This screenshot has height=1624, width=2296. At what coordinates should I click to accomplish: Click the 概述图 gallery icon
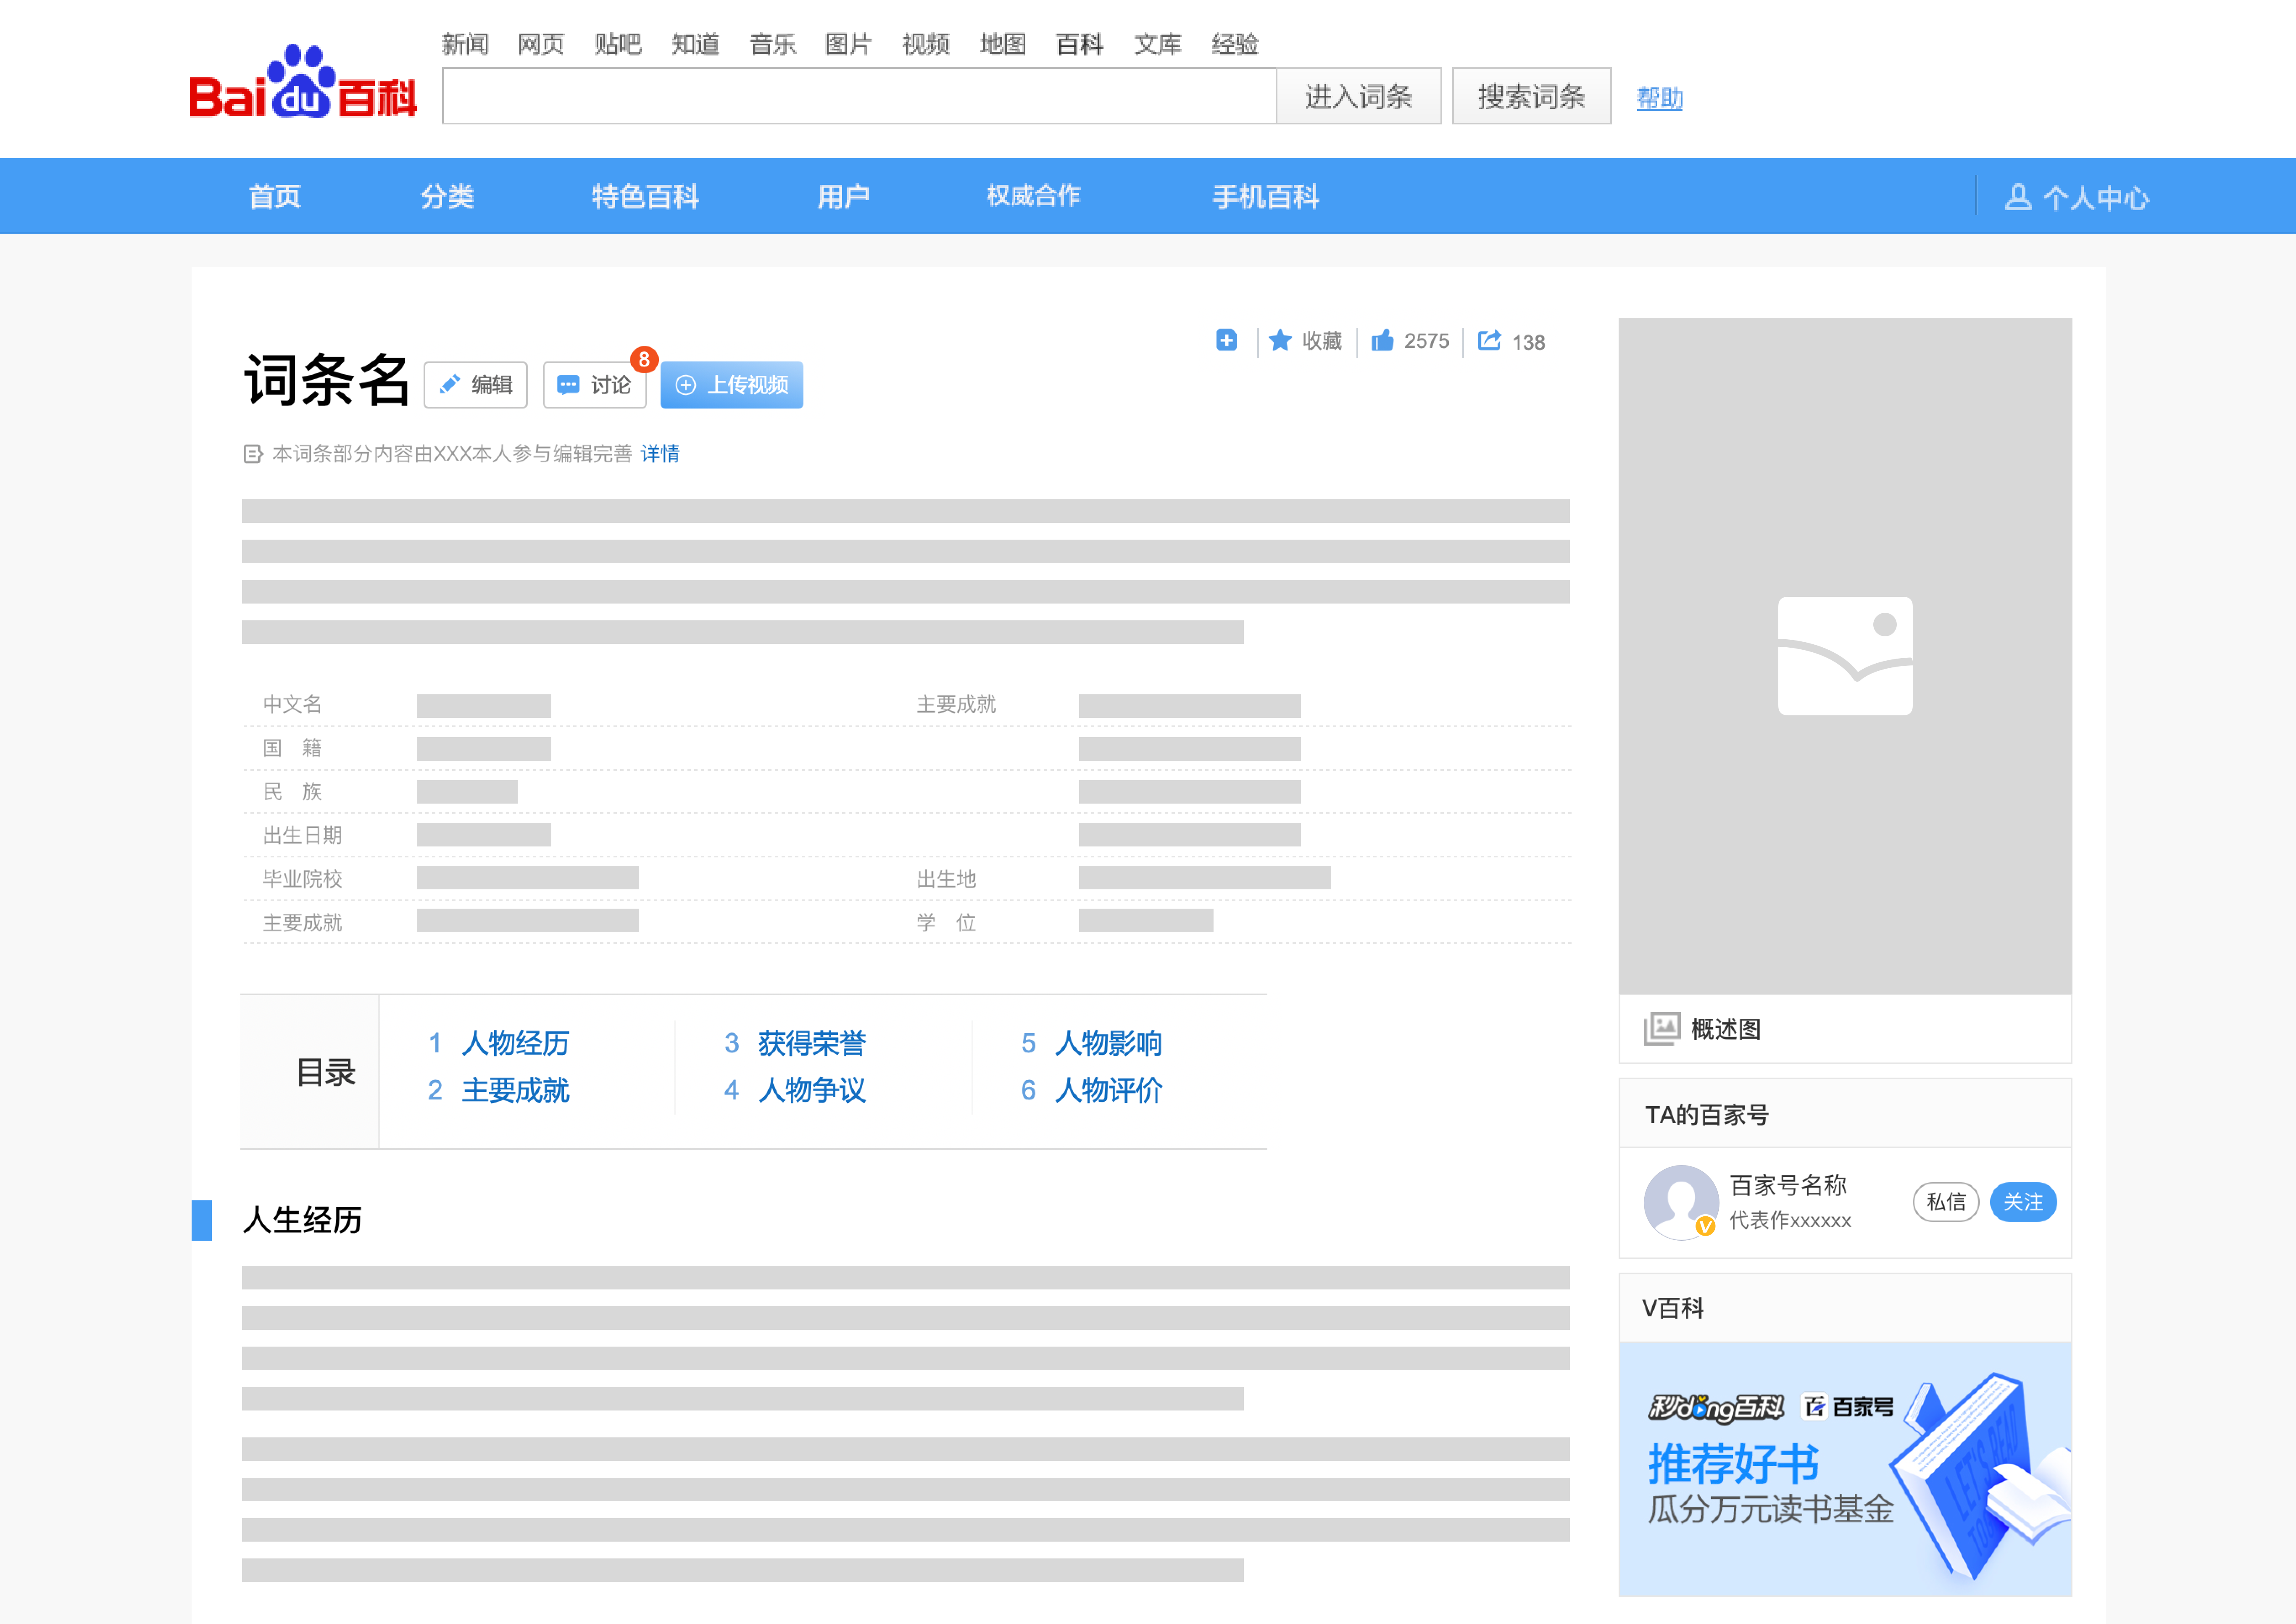[x=1661, y=1028]
